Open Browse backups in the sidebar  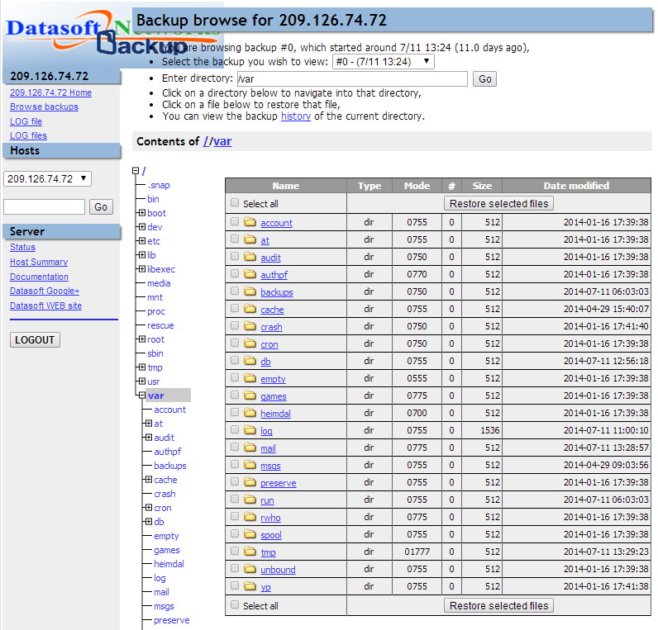click(x=44, y=107)
